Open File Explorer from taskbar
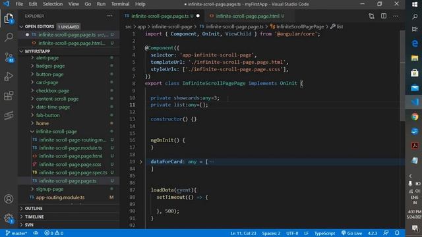422x237 pixels. tap(415, 58)
